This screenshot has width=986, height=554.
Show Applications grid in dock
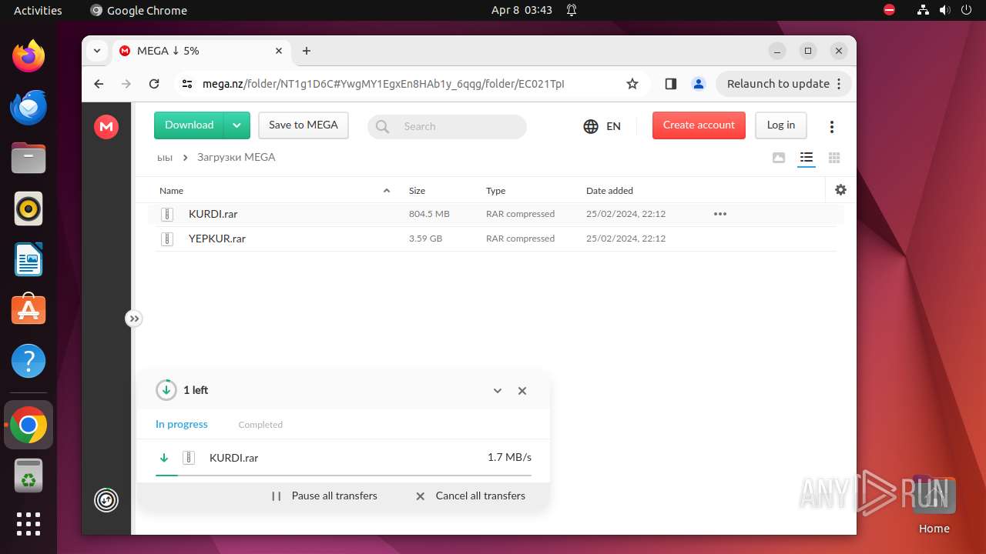coord(29,523)
